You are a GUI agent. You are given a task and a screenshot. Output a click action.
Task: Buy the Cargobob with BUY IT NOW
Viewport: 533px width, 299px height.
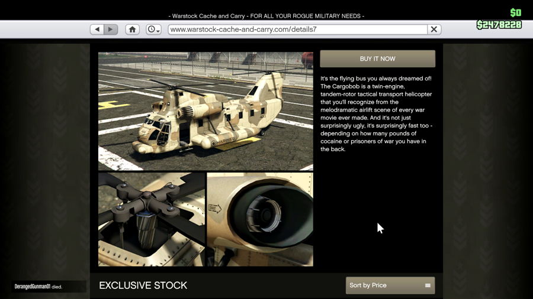click(x=377, y=58)
